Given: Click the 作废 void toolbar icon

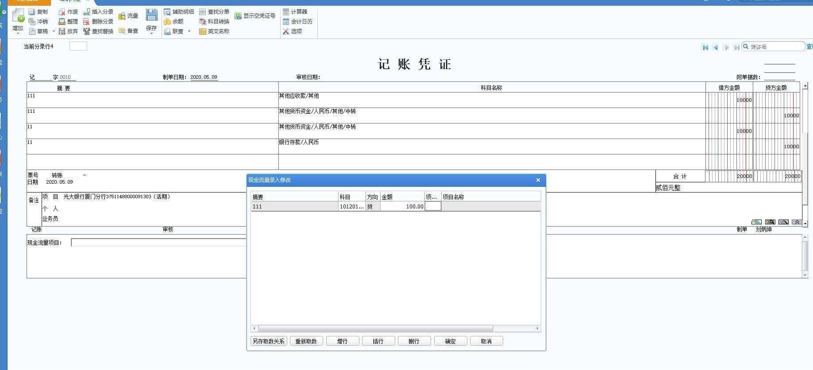Looking at the screenshot, I should click(x=62, y=12).
